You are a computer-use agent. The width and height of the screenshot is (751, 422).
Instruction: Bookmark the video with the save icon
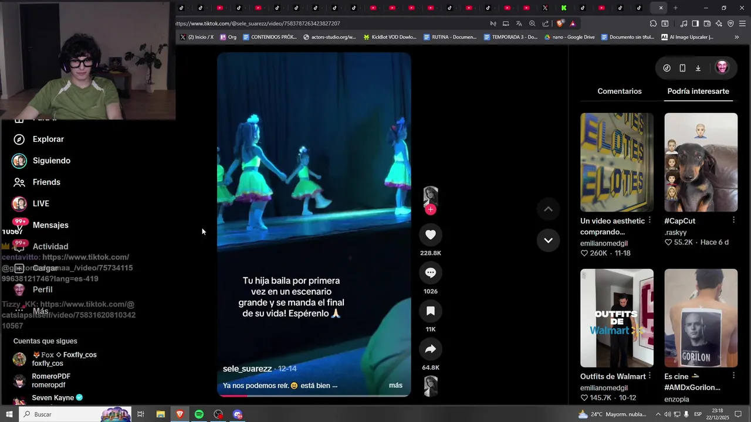(431, 311)
